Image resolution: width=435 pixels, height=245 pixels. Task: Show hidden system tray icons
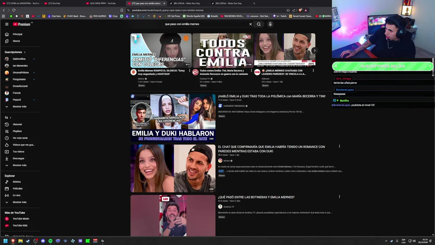click(386, 241)
